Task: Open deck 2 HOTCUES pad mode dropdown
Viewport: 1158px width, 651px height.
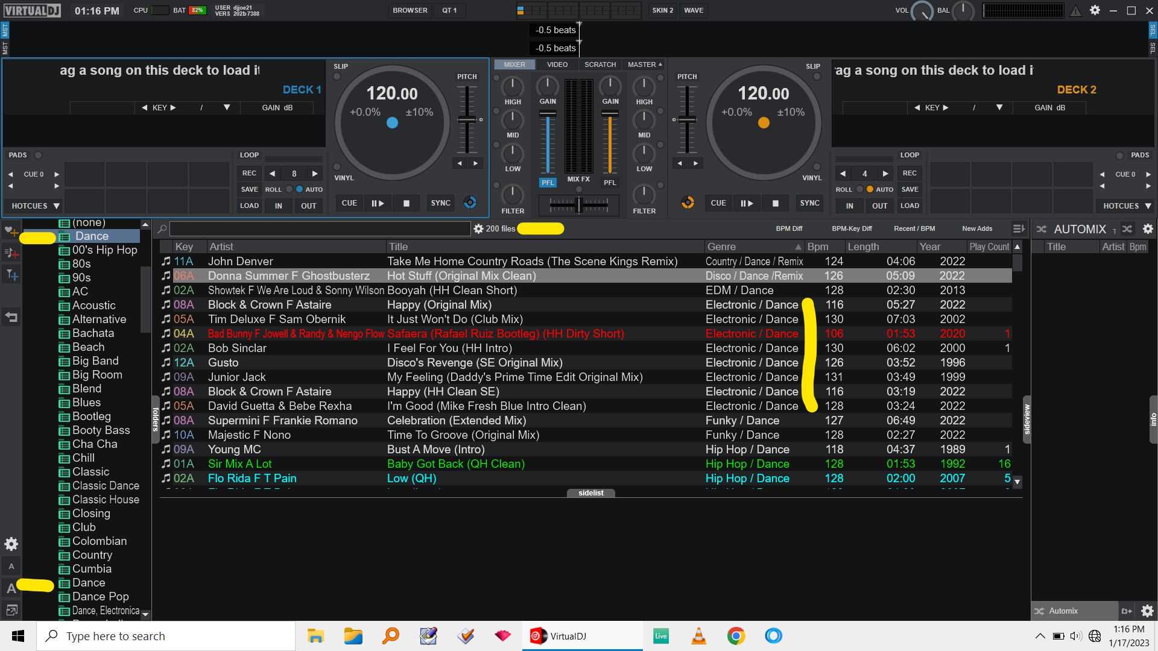Action: [1127, 206]
